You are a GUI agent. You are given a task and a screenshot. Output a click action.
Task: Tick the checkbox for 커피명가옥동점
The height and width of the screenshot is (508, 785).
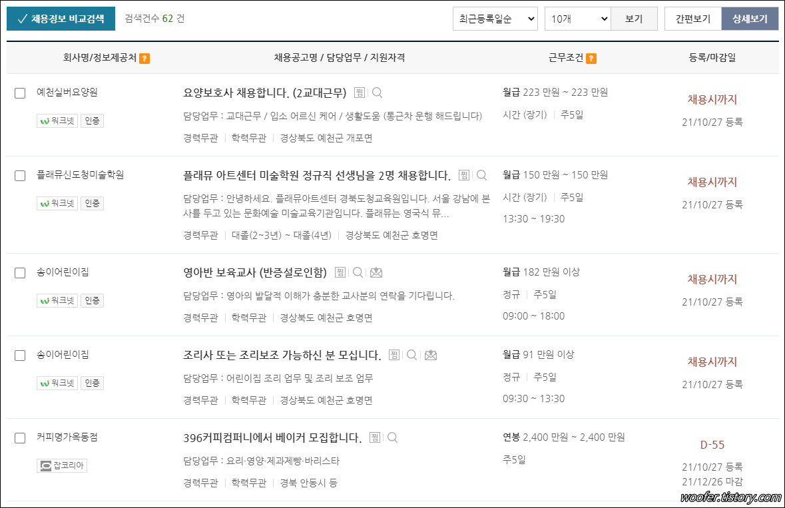20,438
